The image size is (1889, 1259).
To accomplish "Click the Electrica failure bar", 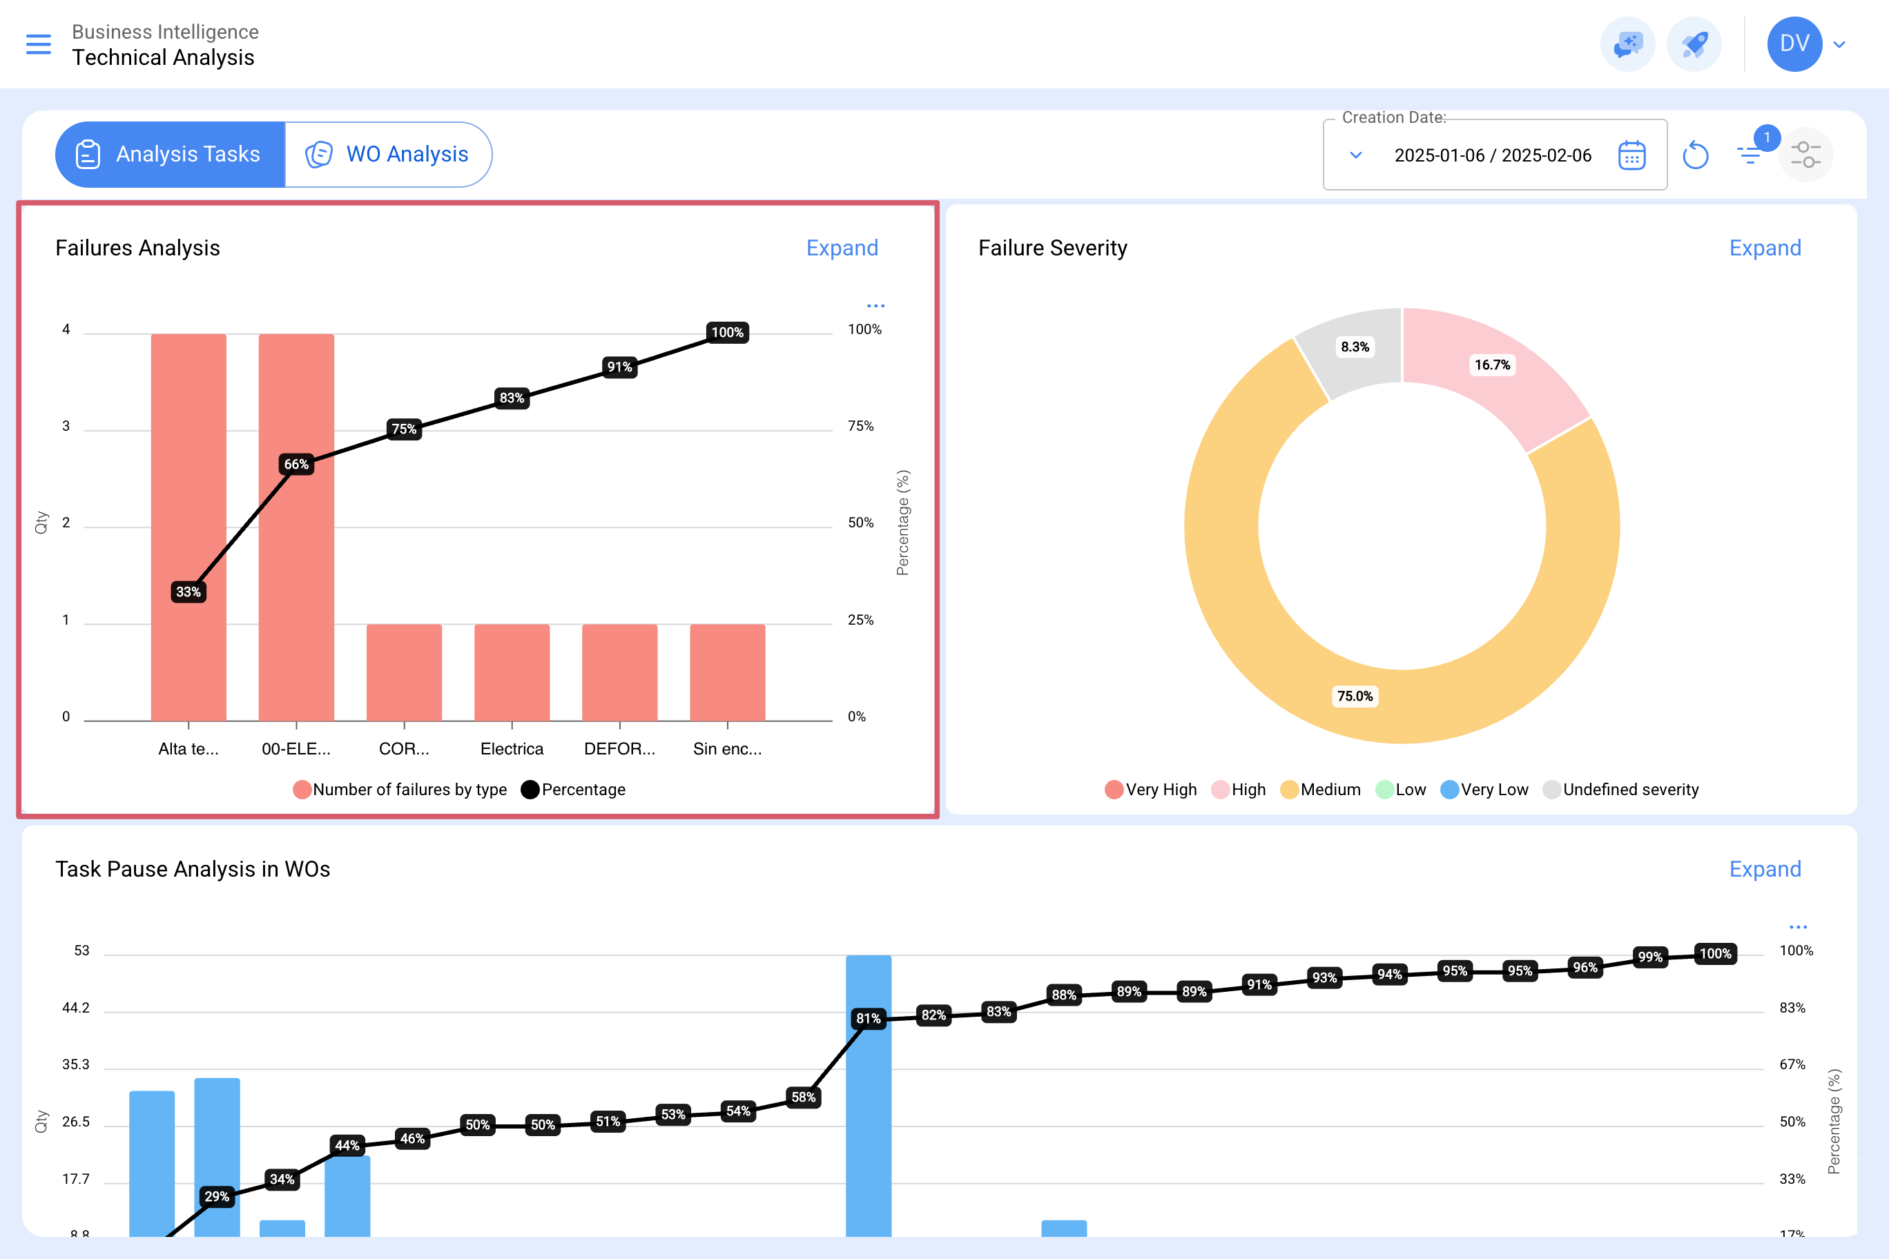I will [512, 673].
